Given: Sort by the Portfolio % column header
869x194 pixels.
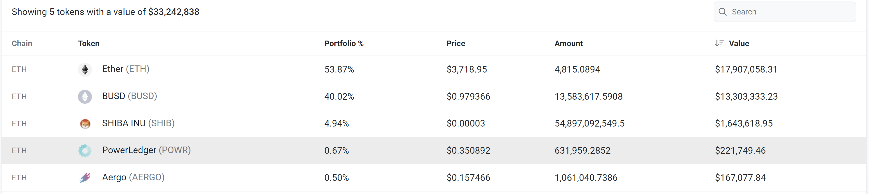Looking at the screenshot, I should [x=344, y=43].
